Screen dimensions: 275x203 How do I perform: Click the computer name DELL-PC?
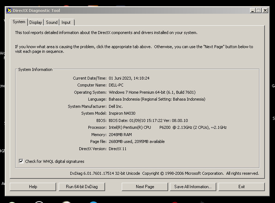(116, 85)
